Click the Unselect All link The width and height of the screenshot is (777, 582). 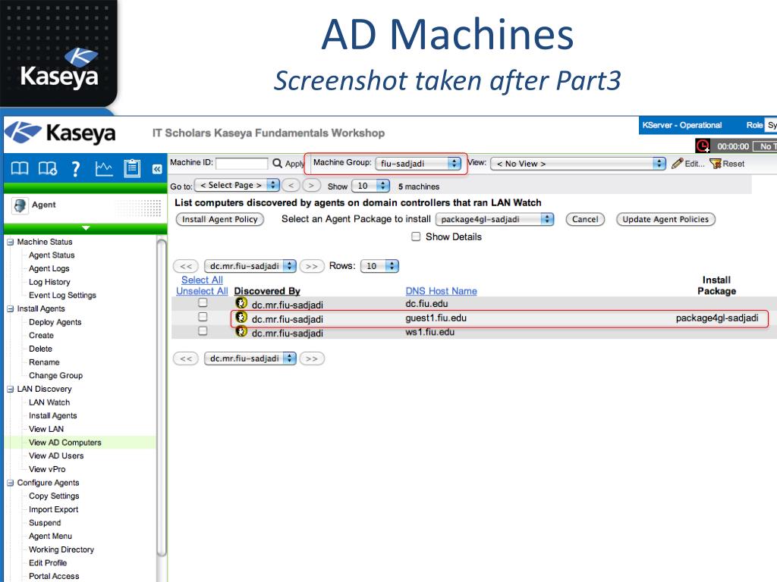[202, 291]
